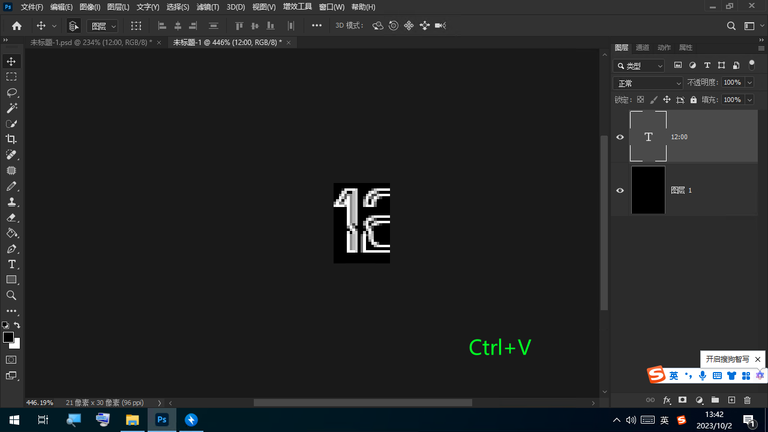Screen dimensions: 768x432
Task: Select the 图层 1 layer thumbnail
Action: click(648, 190)
